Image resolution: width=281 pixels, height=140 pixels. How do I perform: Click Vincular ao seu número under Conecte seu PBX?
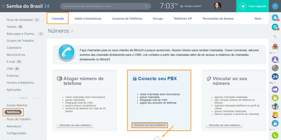(150, 125)
